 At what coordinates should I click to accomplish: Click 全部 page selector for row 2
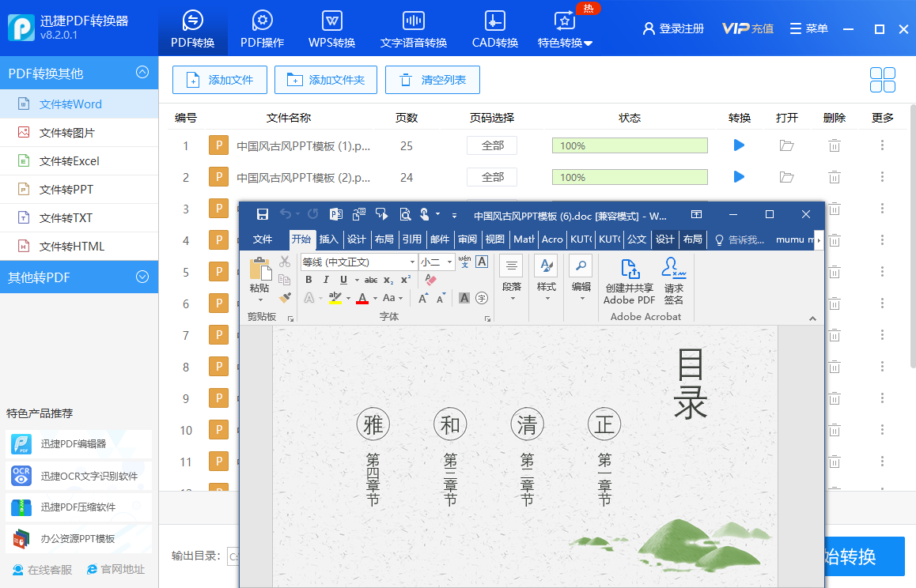[x=492, y=177]
